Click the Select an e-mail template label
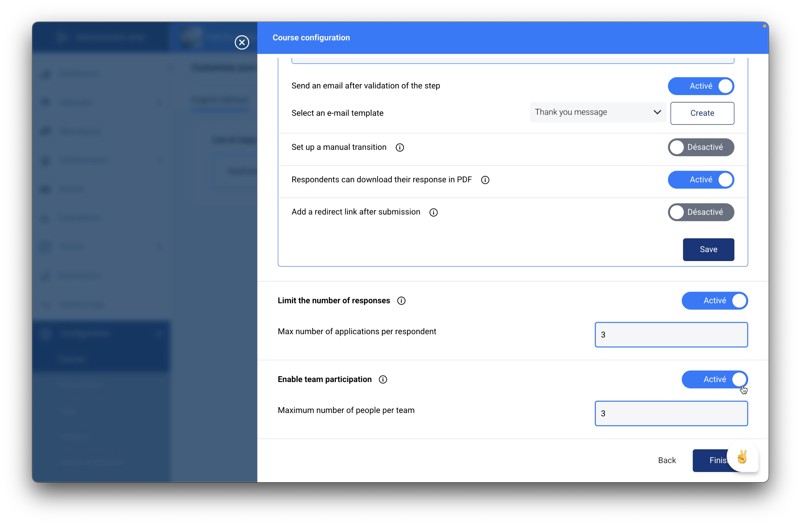801x525 pixels. [x=337, y=113]
